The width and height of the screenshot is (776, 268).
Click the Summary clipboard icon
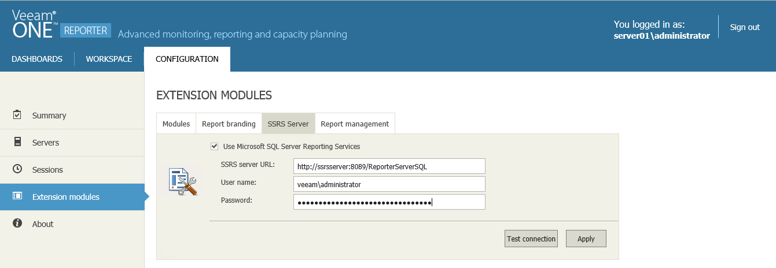point(17,115)
